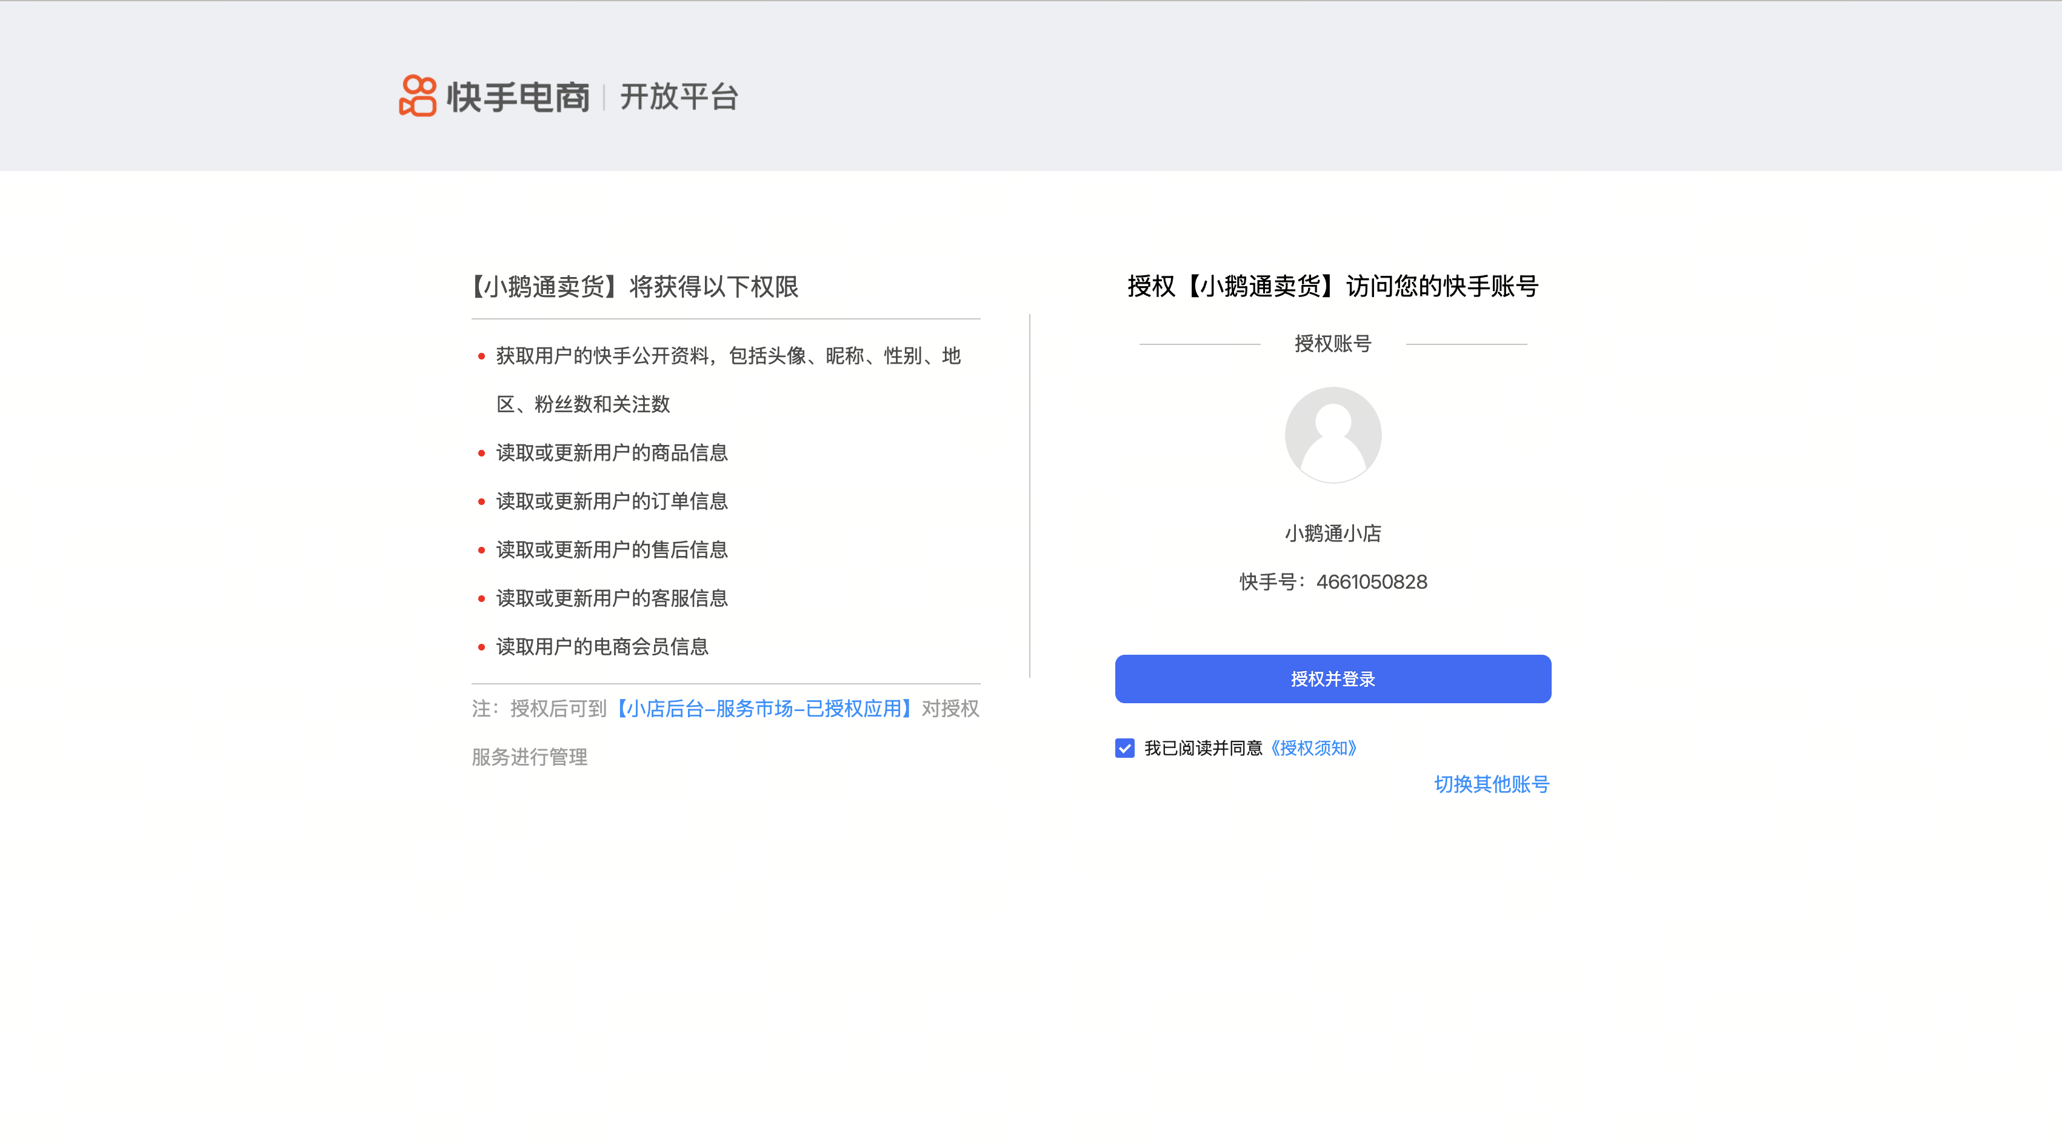Click the 【小鹅通卖货】将获得以下权限 heading
This screenshot has height=1147, width=2062.
636,287
